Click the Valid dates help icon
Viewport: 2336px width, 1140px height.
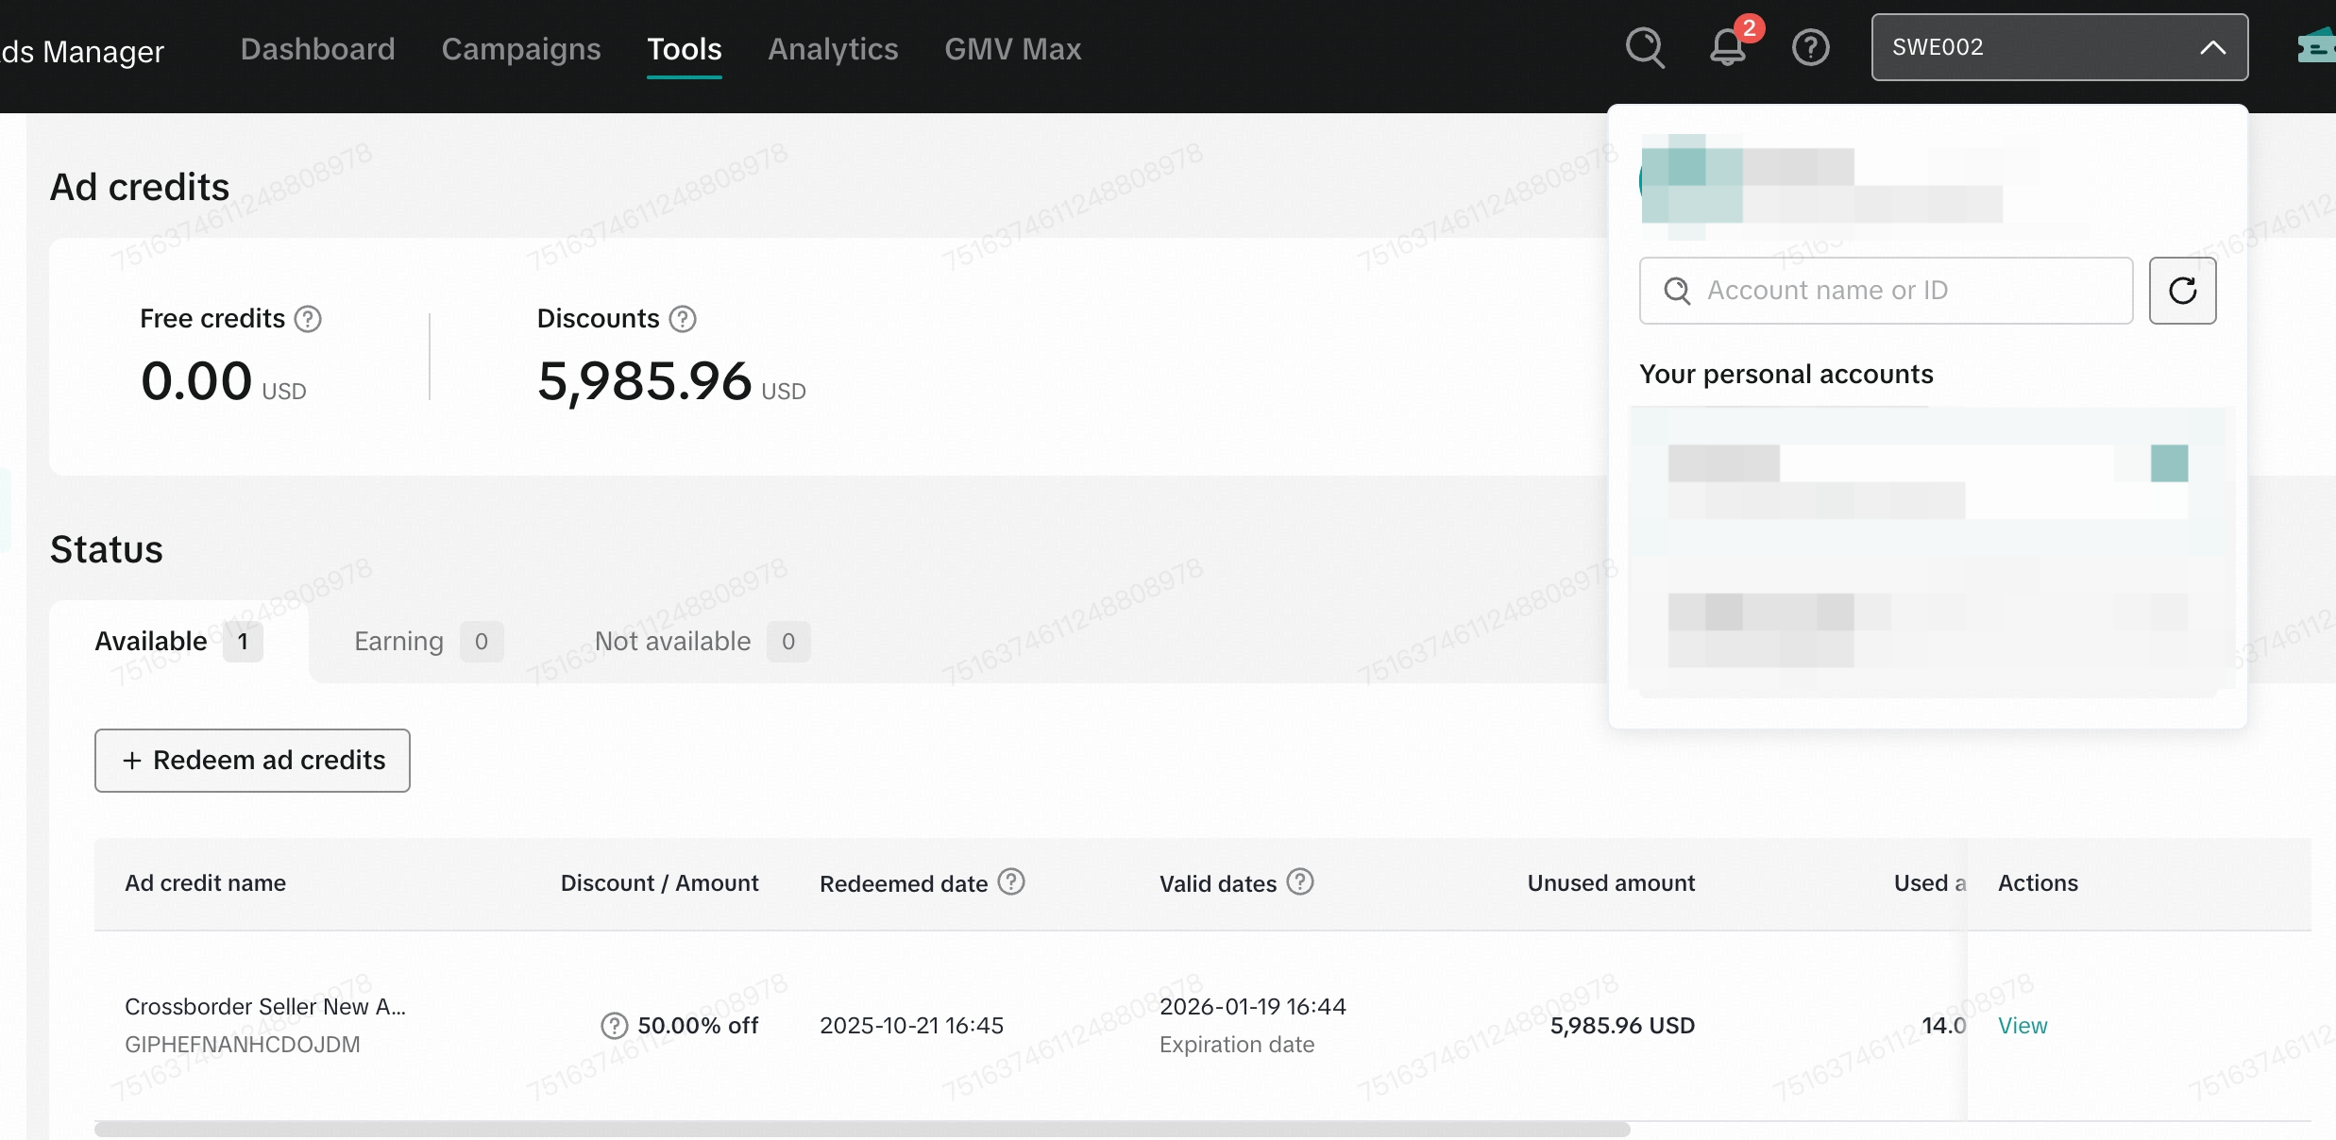pos(1300,881)
